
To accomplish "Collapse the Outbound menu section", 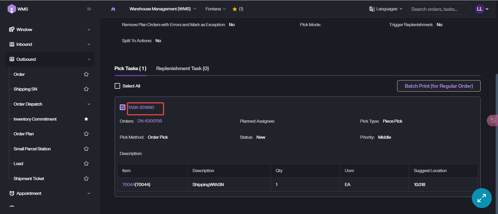I will 89,59.
